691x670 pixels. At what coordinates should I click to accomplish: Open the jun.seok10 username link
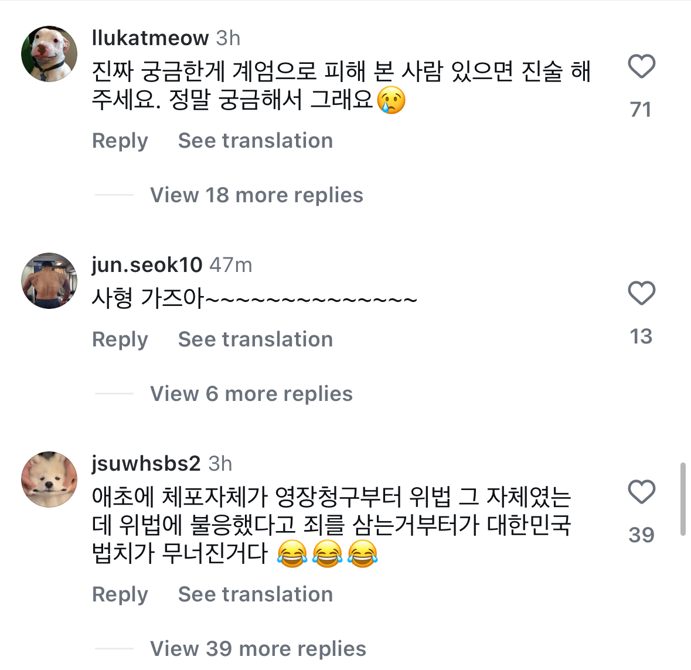[x=147, y=265]
